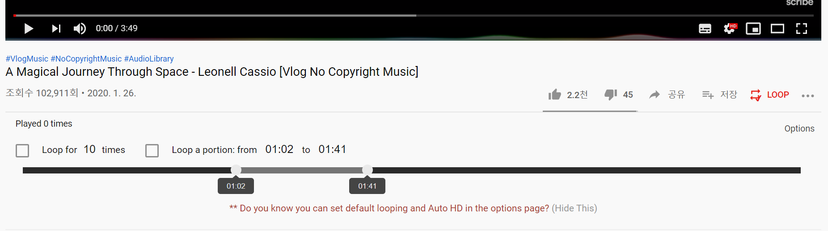Save video to playlist
Screen dimensions: 828x231
pyautogui.click(x=719, y=95)
